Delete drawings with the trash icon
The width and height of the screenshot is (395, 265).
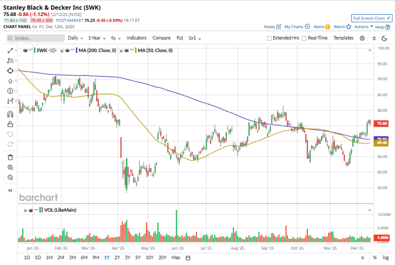click(11, 157)
